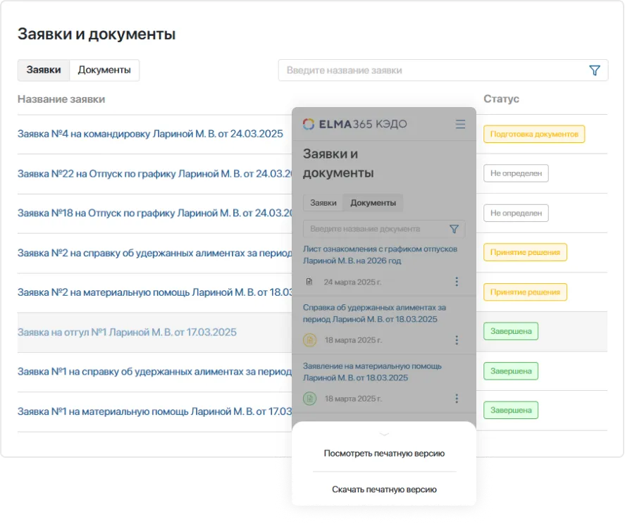
Task: Open the ELMA365 hamburger menu
Action: point(461,124)
